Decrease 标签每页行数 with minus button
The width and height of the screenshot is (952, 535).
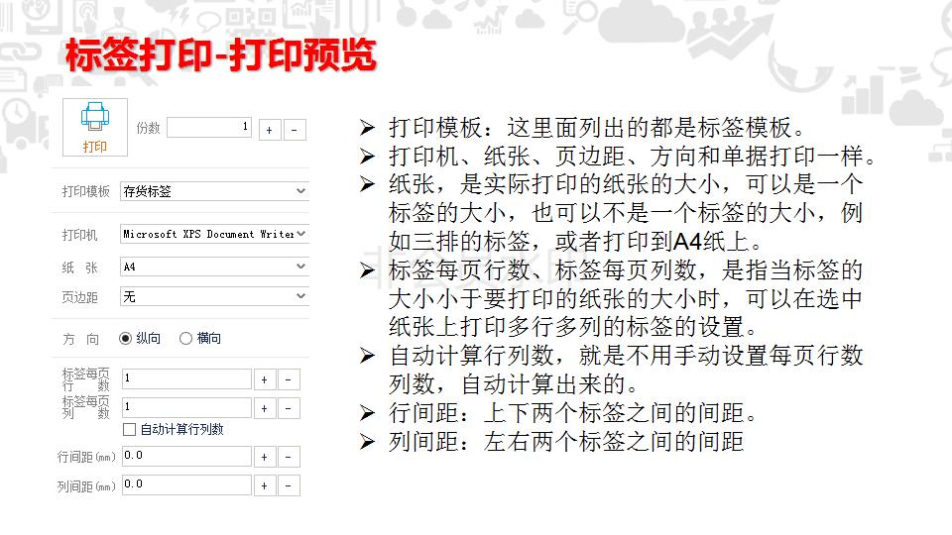click(x=289, y=379)
